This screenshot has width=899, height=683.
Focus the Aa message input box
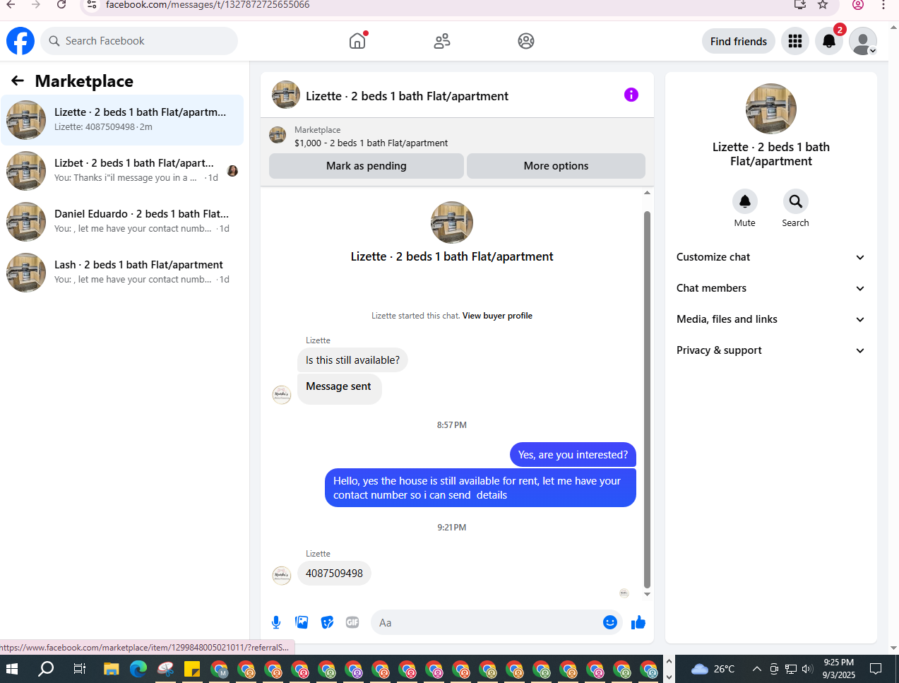tap(487, 622)
